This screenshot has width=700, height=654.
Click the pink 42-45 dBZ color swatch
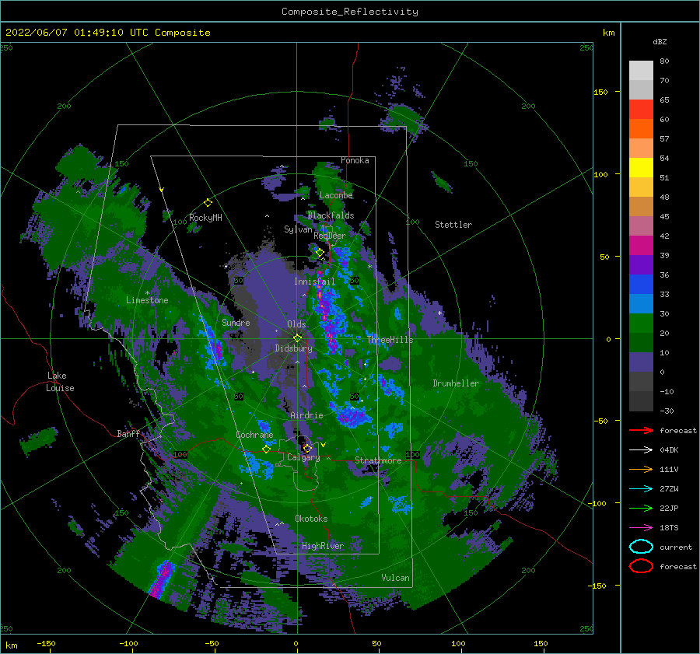(x=641, y=226)
